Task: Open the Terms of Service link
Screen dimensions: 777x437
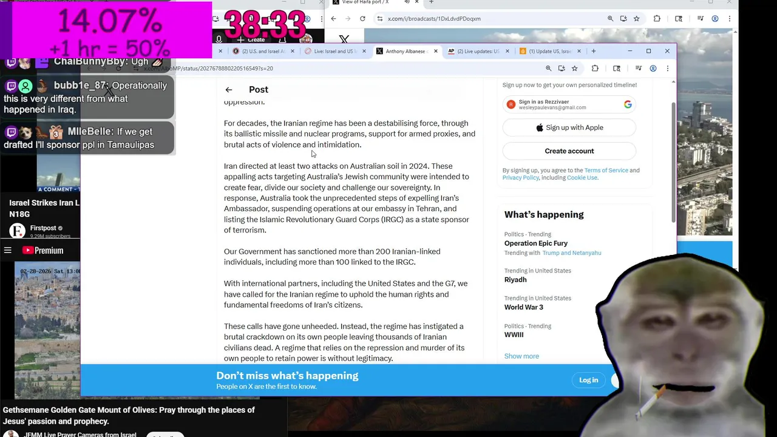Action: click(606, 171)
